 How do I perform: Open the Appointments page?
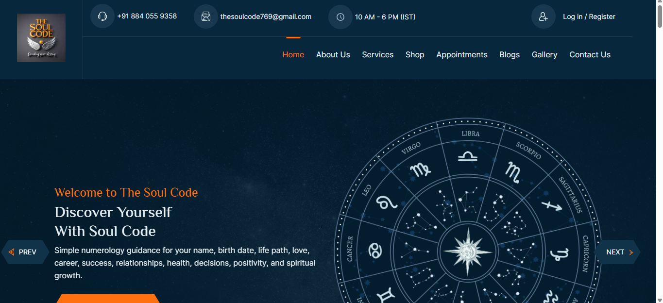[x=461, y=55]
